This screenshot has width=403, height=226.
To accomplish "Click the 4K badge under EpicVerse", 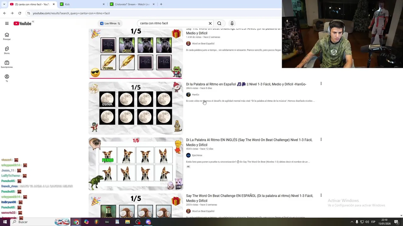I will click(188, 167).
